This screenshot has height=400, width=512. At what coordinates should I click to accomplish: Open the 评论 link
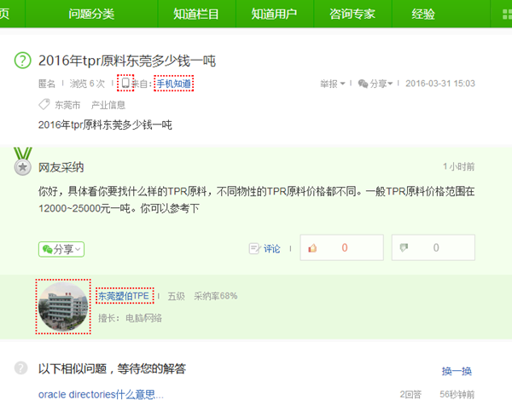[x=272, y=249]
